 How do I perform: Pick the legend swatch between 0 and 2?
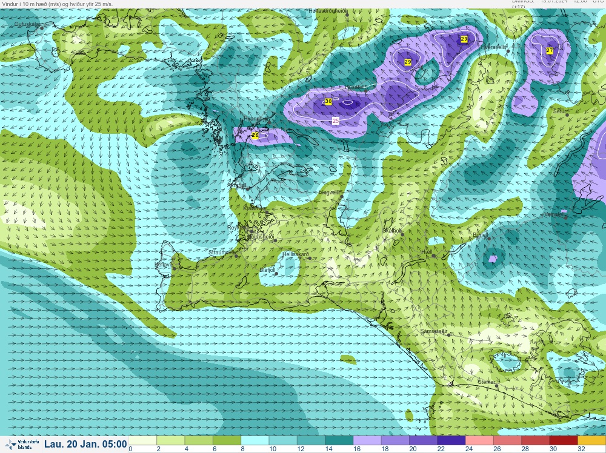pyautogui.click(x=142, y=441)
